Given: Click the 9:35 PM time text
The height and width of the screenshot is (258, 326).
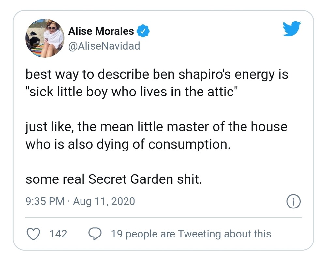Looking at the screenshot, I should 45,201.
